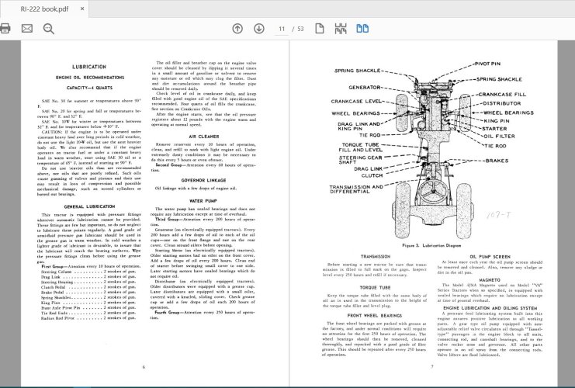575x388 pixels.
Task: Click the current page number field showing 11
Action: coord(282,29)
